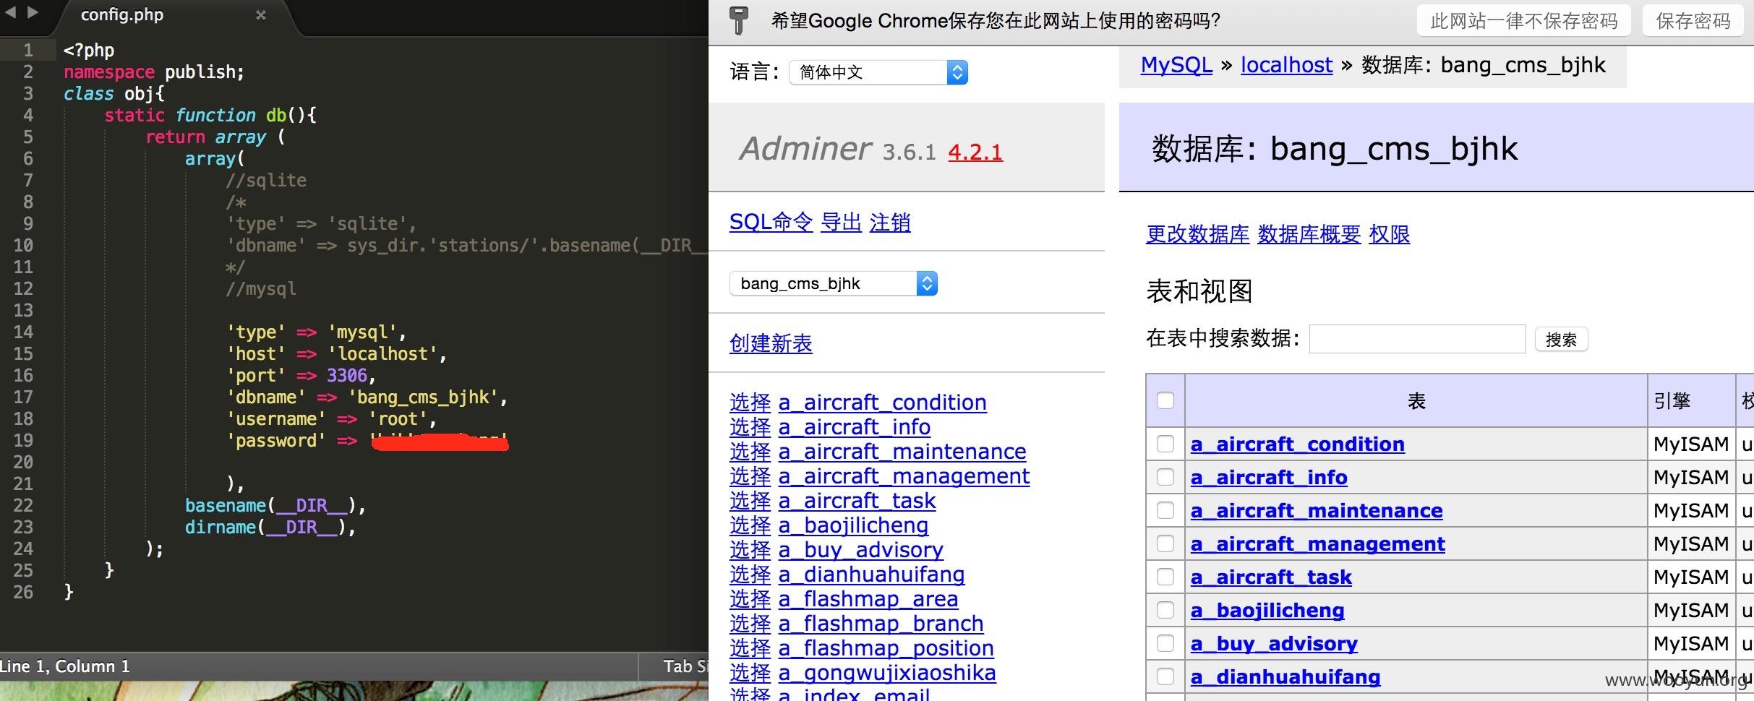
Task: Click the 表 column header
Action: click(1416, 400)
